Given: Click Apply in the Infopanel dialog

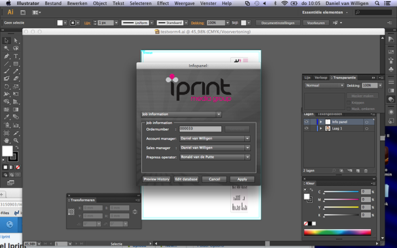Looking at the screenshot, I should click(242, 179).
